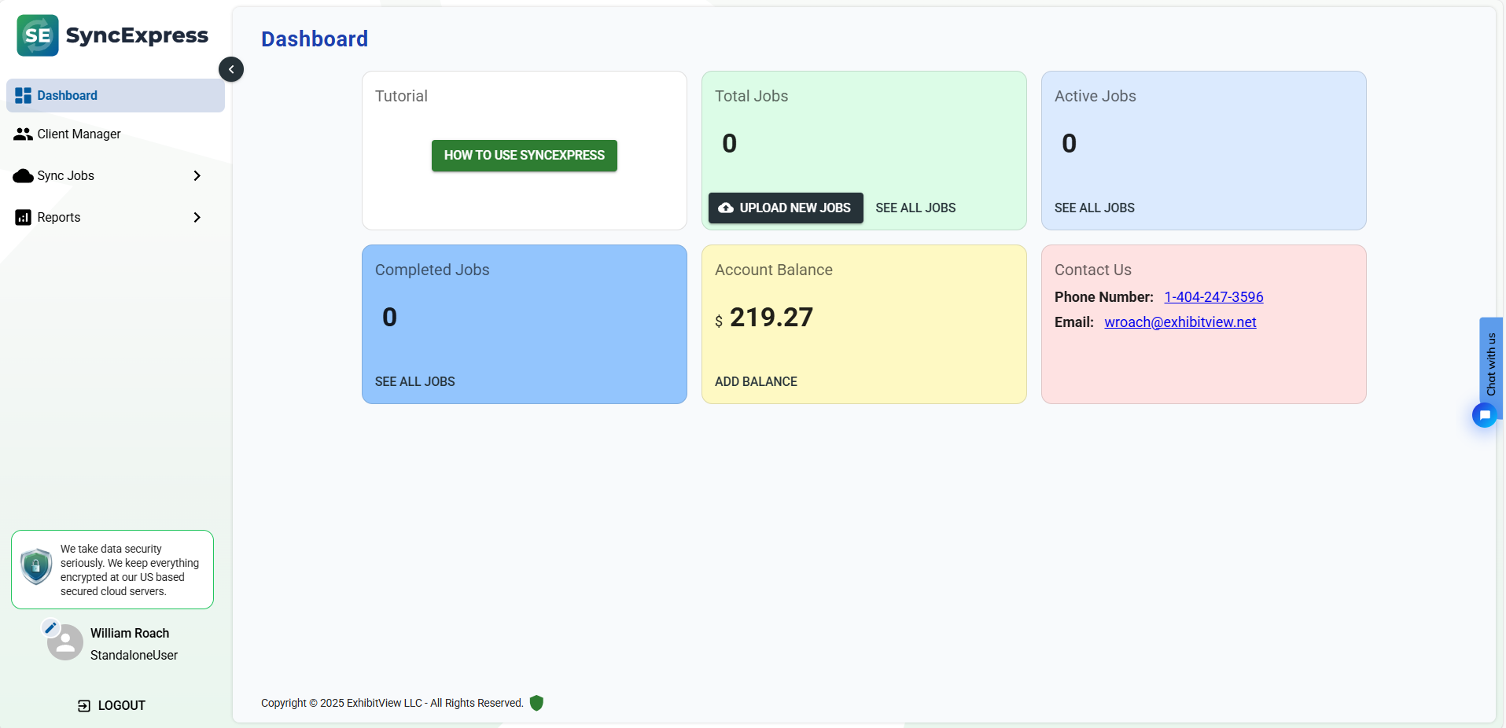The image size is (1506, 728).
Task: Open the blue chat bubble icon
Action: tap(1484, 415)
